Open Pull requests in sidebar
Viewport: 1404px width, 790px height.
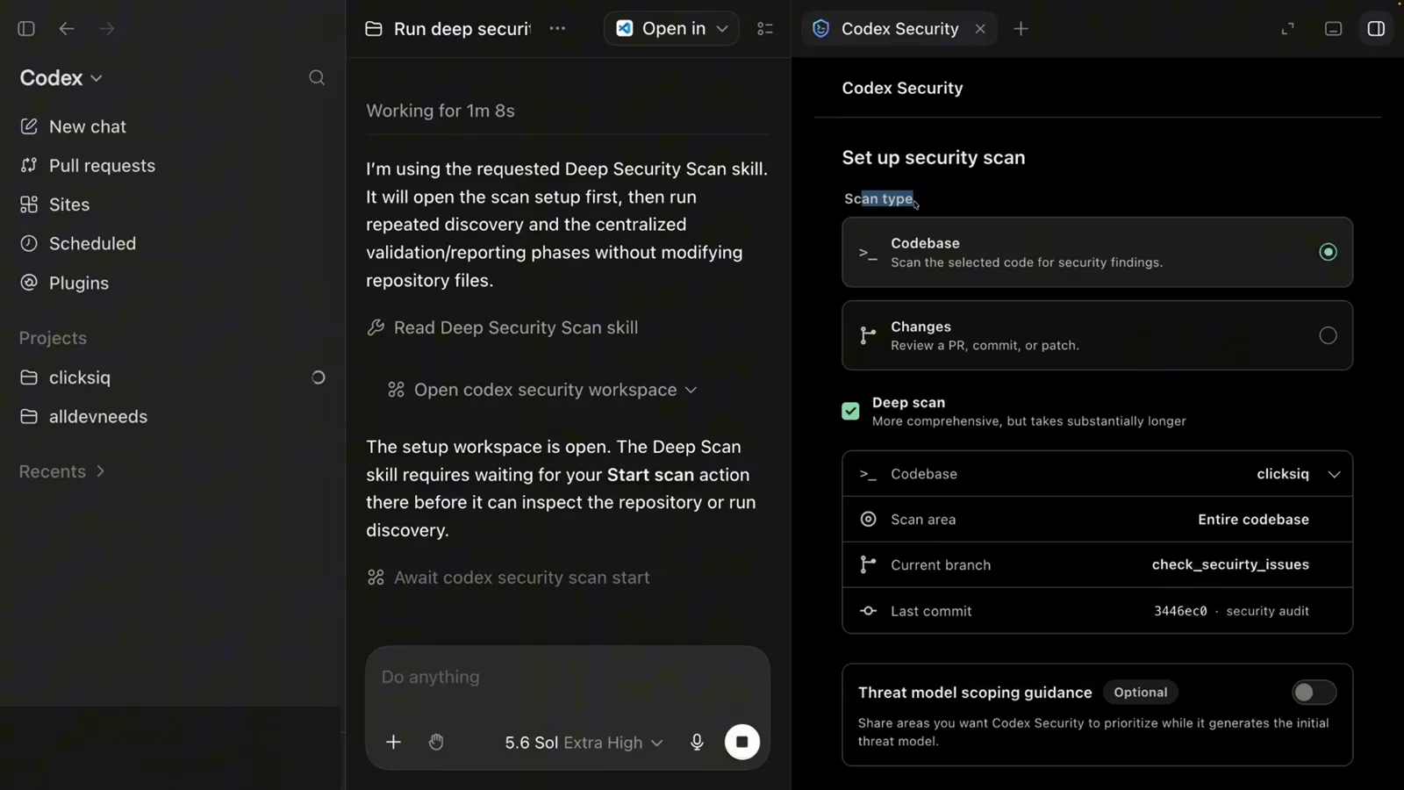[87, 166]
